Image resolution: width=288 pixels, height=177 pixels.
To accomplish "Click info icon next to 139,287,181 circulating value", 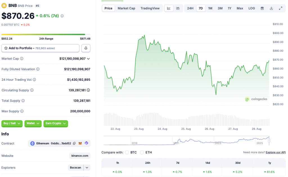I will [x=88, y=90].
